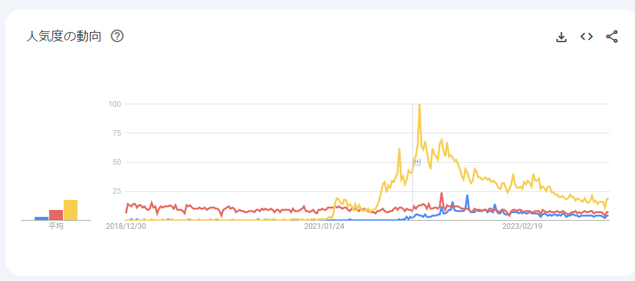Click the red average bar
The image size is (635, 281).
click(56, 215)
